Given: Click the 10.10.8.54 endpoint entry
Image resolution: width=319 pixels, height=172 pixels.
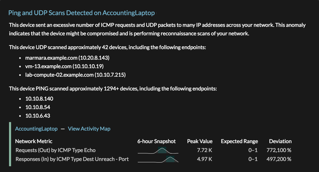Looking at the screenshot, I should (x=38, y=107).
